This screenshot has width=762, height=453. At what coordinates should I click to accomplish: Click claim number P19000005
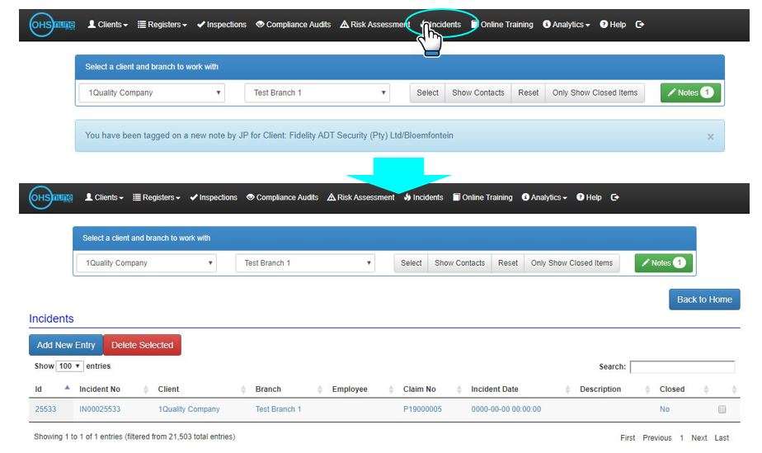[422, 409]
